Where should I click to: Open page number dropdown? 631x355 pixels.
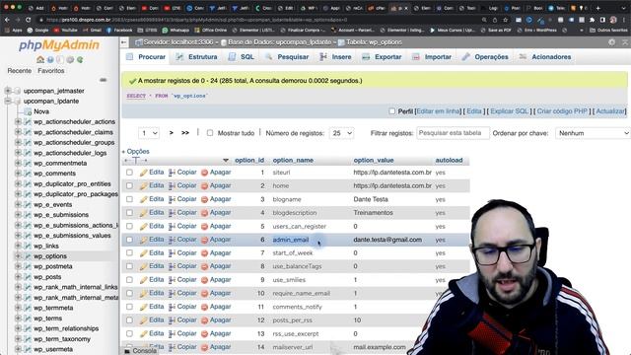click(x=149, y=133)
